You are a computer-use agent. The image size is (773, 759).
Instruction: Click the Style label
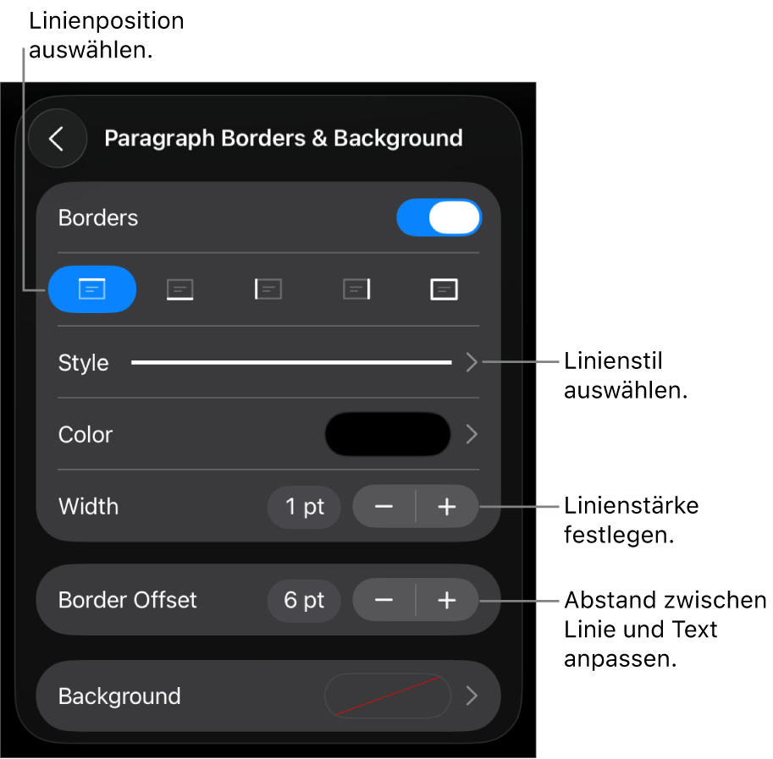83,363
